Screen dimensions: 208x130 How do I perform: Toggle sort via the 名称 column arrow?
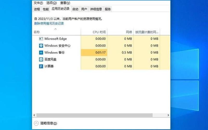tap(56, 29)
